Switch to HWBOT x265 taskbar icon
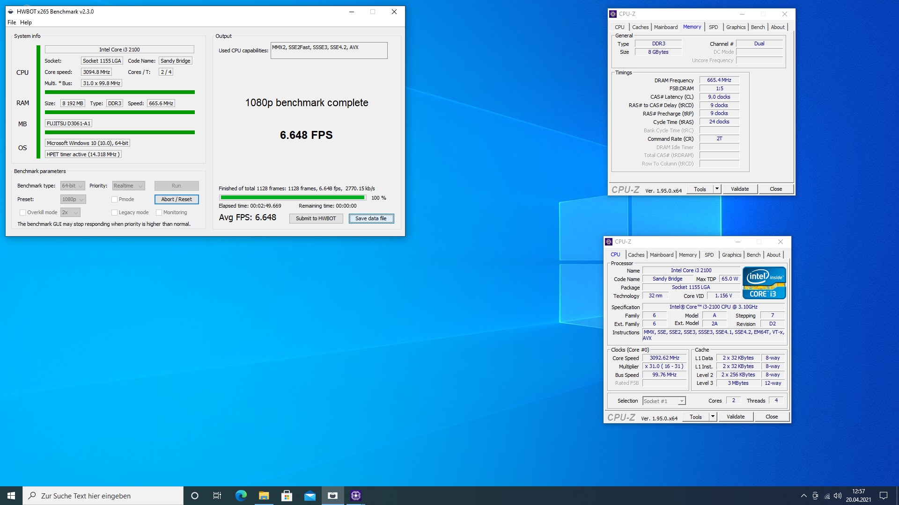Image resolution: width=899 pixels, height=505 pixels. click(333, 496)
